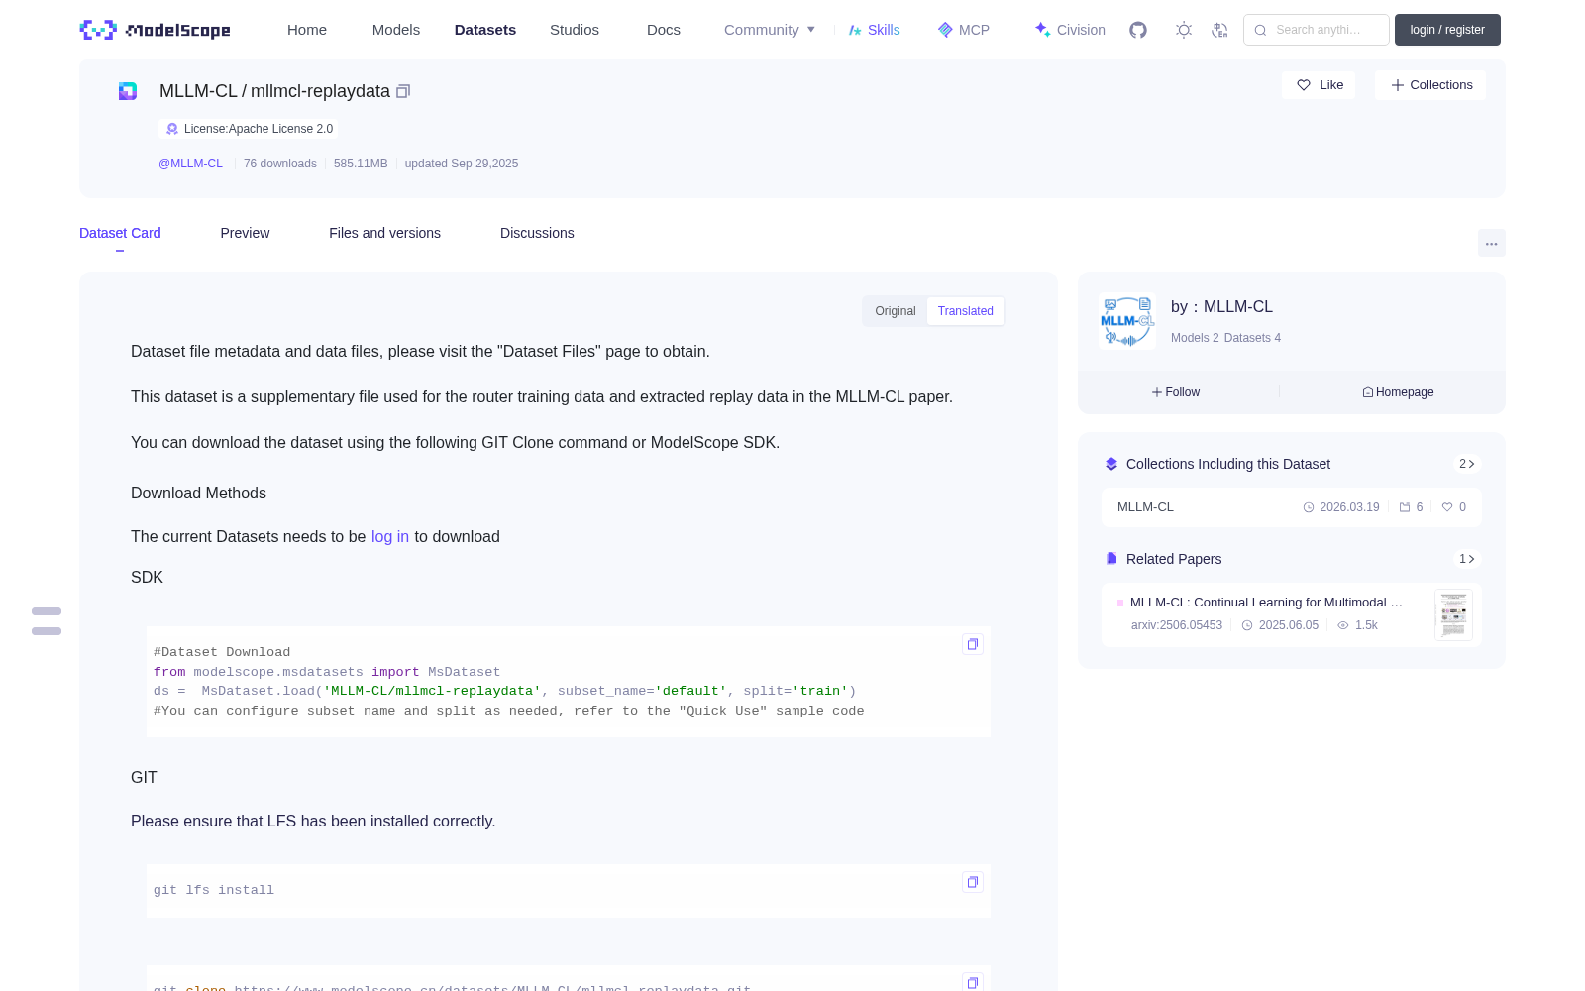Switch card text to Translated
Image resolution: width=1585 pixels, height=991 pixels.
coord(966,311)
